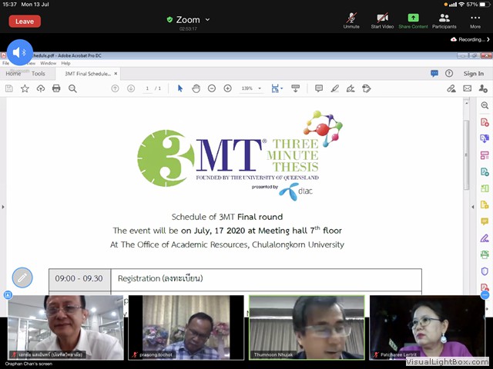Open the Comment tool in right pane
Viewport: 493px width, 369px height.
click(485, 221)
